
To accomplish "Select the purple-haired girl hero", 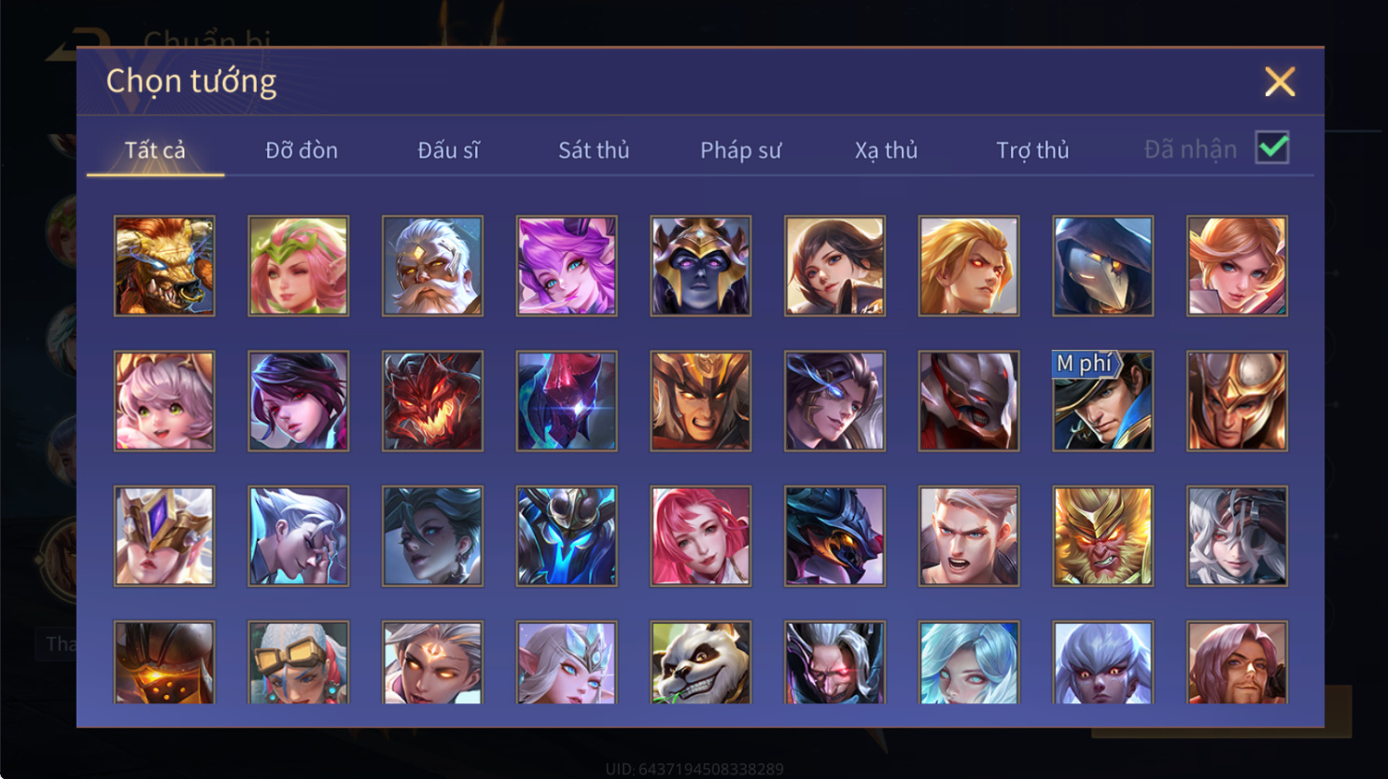I will [x=567, y=266].
